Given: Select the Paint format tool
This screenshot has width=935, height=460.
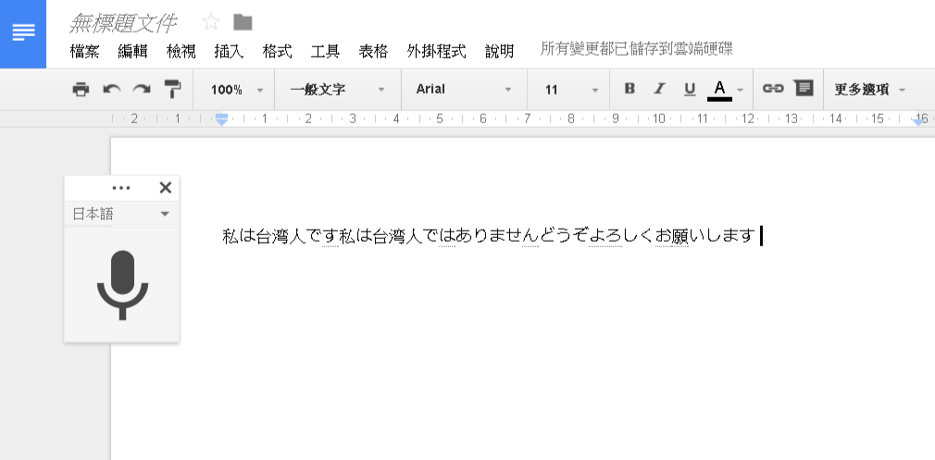Looking at the screenshot, I should click(172, 90).
